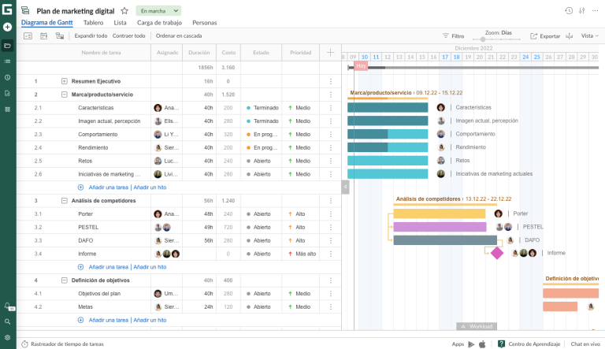Open the time log clock icon in sidebar
This screenshot has height=349, width=605.
[x=7, y=77]
